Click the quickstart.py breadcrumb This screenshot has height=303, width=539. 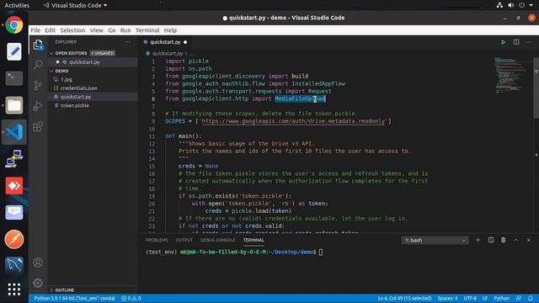[x=168, y=54]
